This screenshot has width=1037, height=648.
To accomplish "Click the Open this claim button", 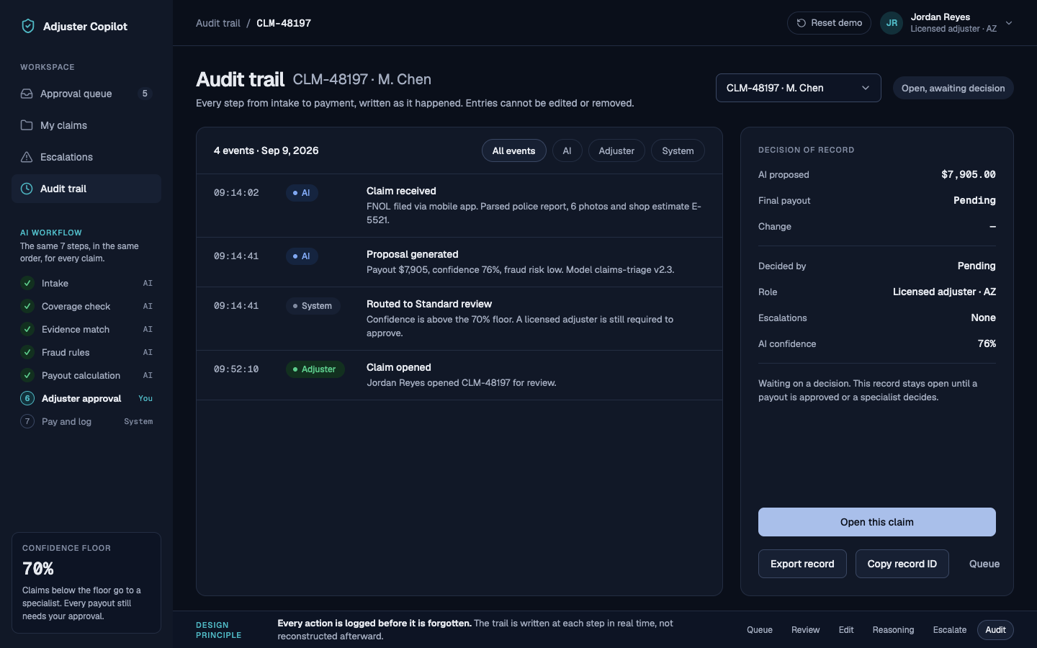I will 877,522.
